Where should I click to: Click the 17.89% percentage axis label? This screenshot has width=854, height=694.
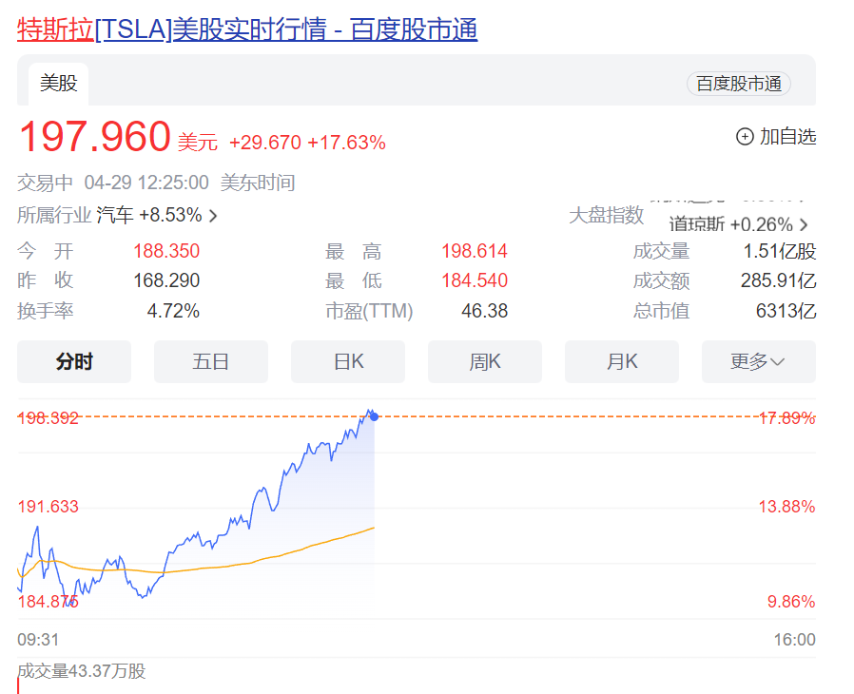(x=786, y=417)
